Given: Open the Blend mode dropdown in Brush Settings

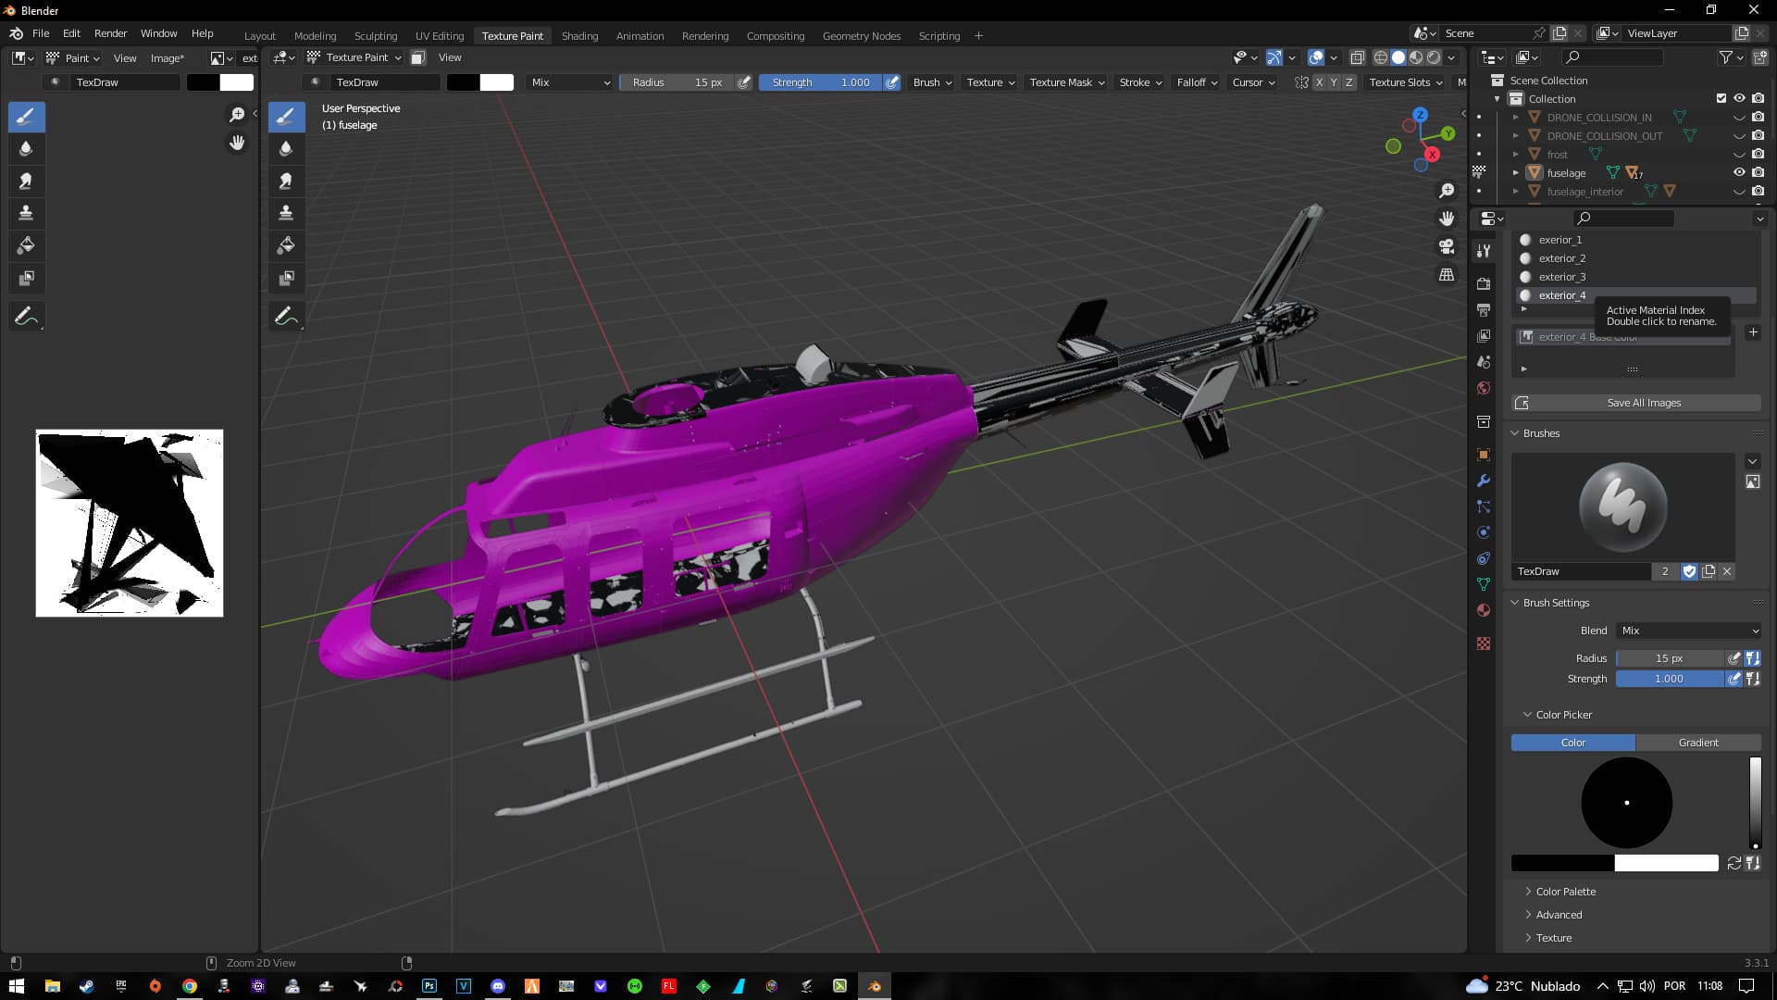Looking at the screenshot, I should [1689, 631].
